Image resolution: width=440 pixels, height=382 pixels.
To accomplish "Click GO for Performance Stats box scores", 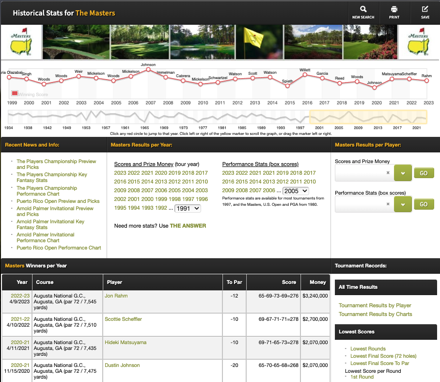I will (424, 204).
